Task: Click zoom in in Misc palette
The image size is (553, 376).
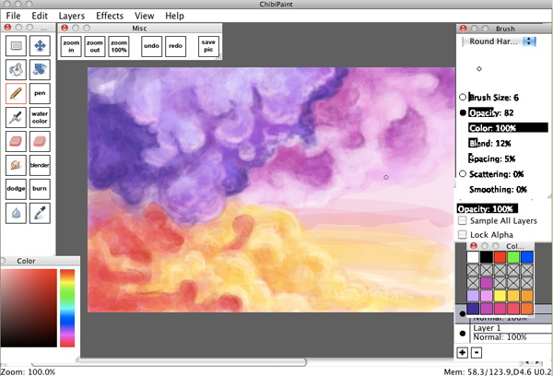Action: pos(71,46)
